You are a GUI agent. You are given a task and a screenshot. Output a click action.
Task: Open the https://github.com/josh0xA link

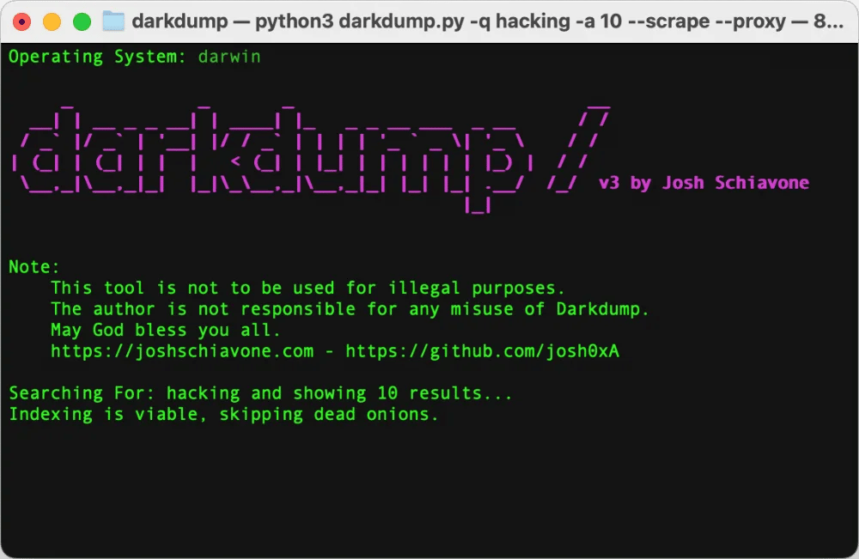[x=482, y=351]
